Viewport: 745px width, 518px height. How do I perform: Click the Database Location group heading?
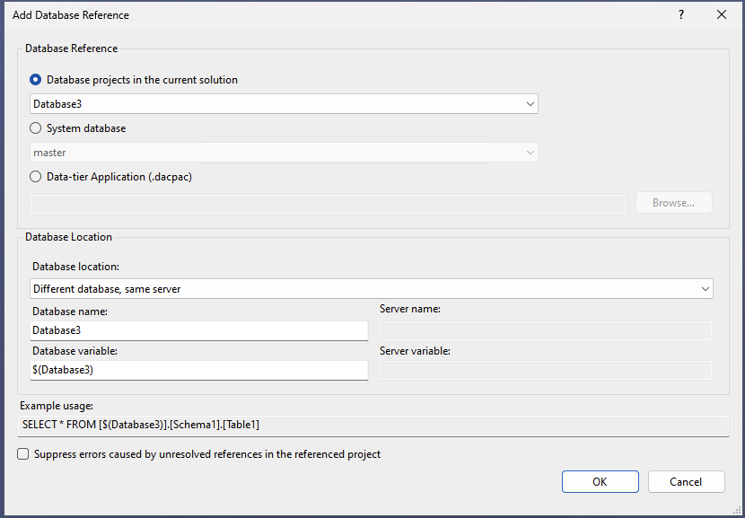pos(68,236)
